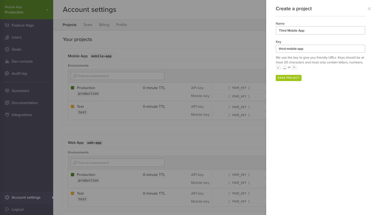Open the Documentation page
The height and width of the screenshot is (215, 374).
[x=24, y=103]
